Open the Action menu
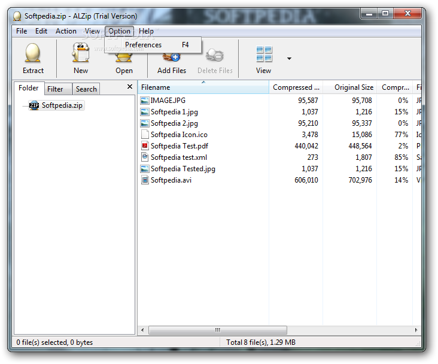Screen dimensions: 438x364 (x=66, y=31)
